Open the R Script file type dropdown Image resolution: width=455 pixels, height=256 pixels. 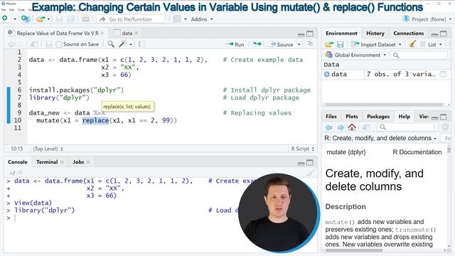click(303, 149)
